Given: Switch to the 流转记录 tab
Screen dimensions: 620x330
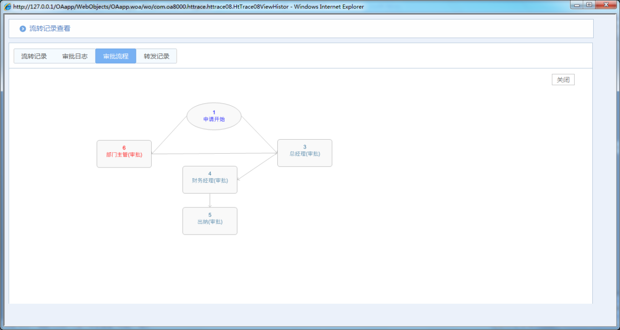Looking at the screenshot, I should pos(34,56).
